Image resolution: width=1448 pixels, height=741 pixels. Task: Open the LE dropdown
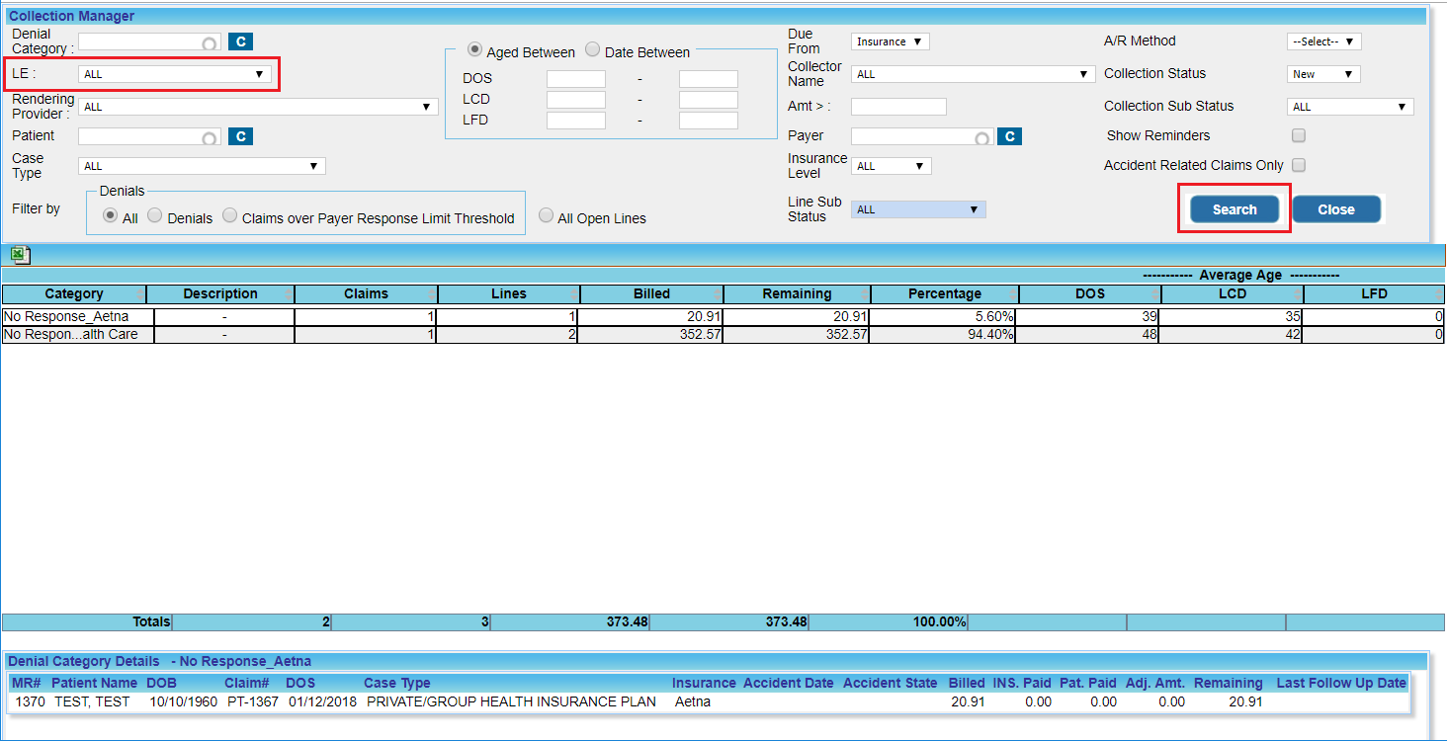pyautogui.click(x=175, y=74)
